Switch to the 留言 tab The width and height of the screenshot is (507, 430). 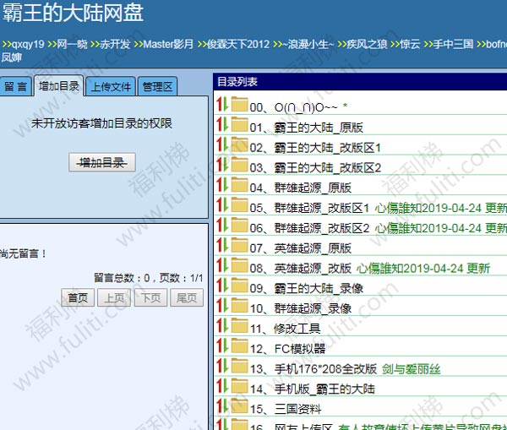[x=15, y=86]
